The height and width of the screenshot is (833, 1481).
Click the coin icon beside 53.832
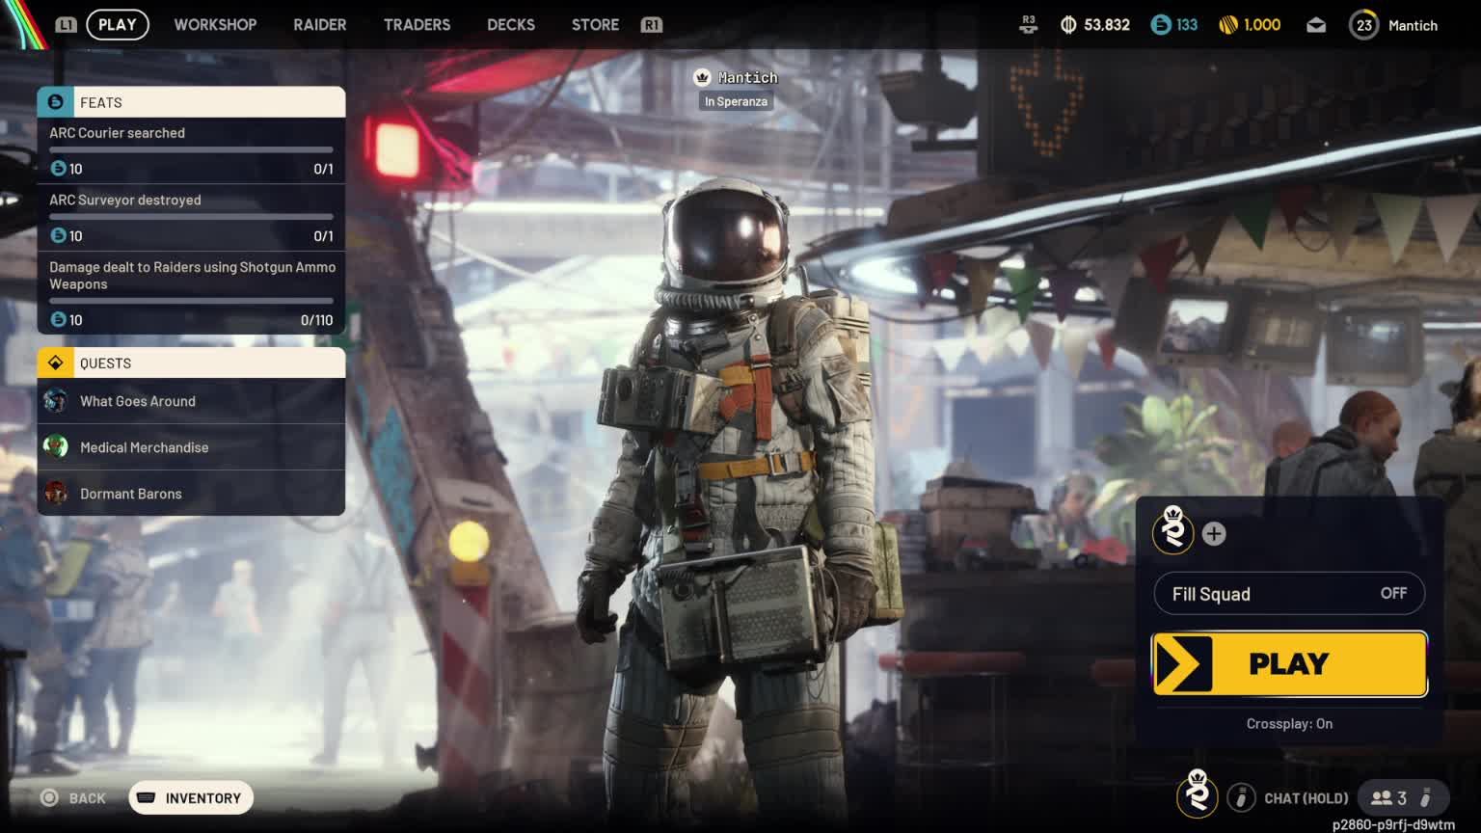coord(1068,25)
